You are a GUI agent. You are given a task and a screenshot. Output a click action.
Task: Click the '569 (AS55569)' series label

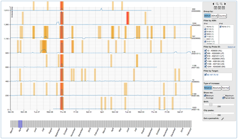click(196, 10)
